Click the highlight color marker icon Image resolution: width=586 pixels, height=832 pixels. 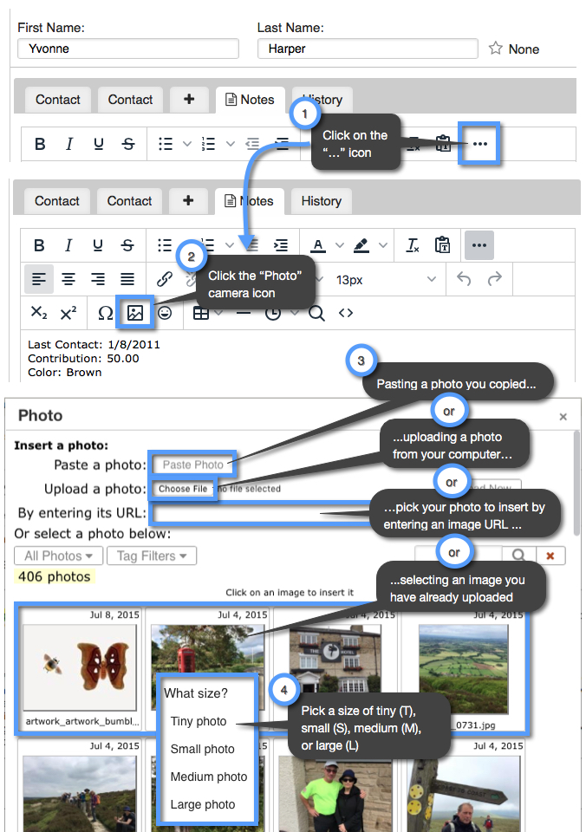click(361, 245)
